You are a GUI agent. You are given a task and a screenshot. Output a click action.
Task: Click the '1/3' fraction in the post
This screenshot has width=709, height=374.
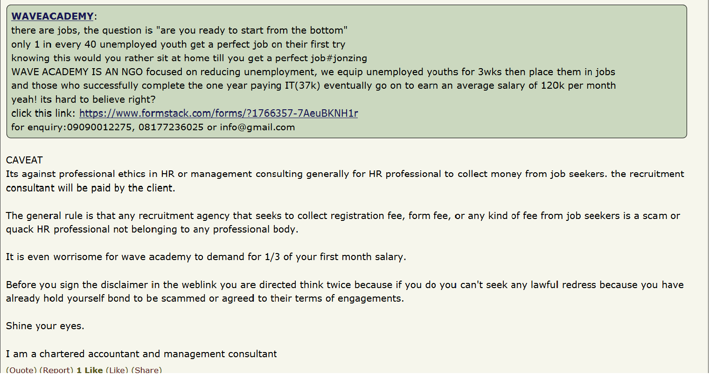coord(272,257)
